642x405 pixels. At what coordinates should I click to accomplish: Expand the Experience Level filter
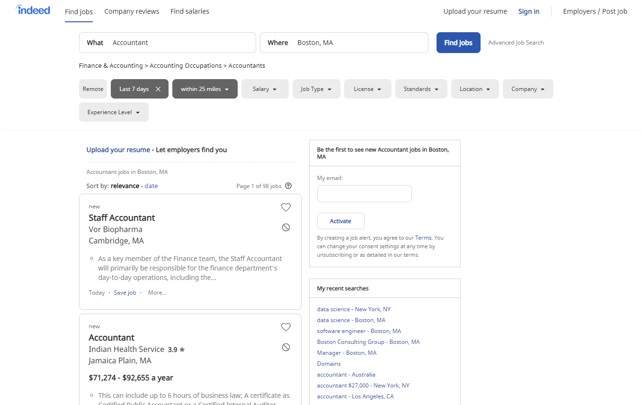[114, 112]
